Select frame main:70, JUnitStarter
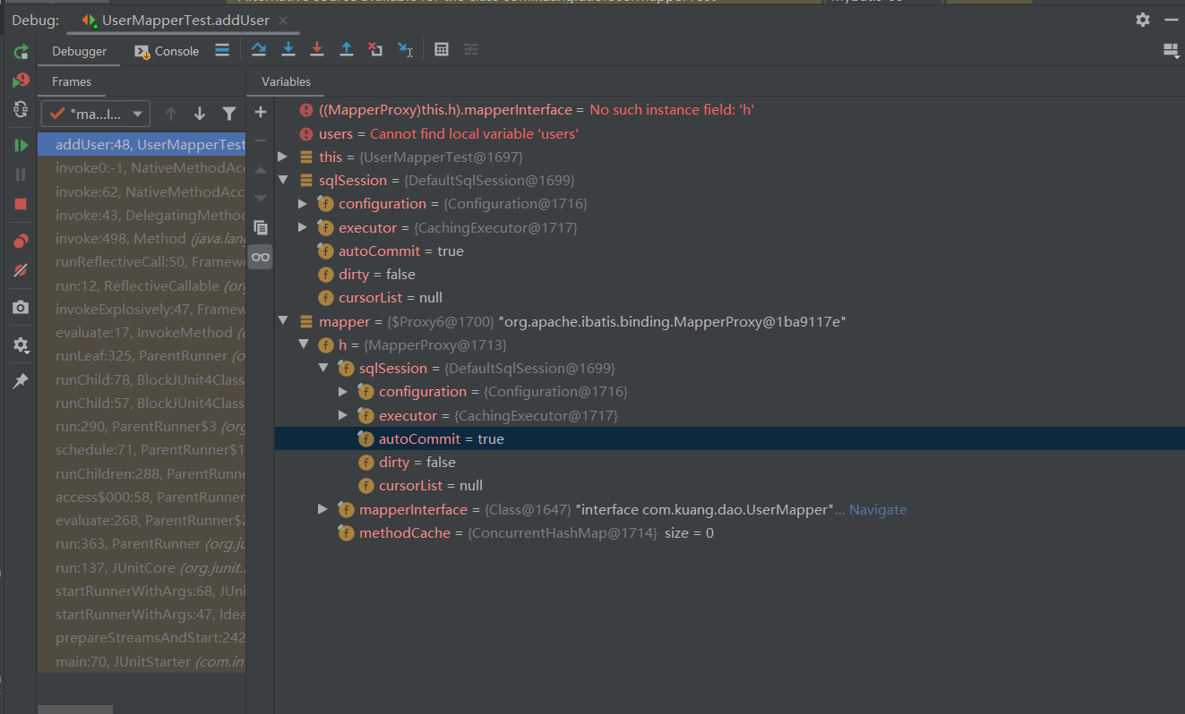 [x=142, y=661]
